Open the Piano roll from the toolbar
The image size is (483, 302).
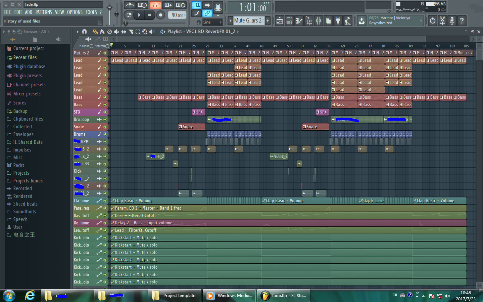coord(299,21)
